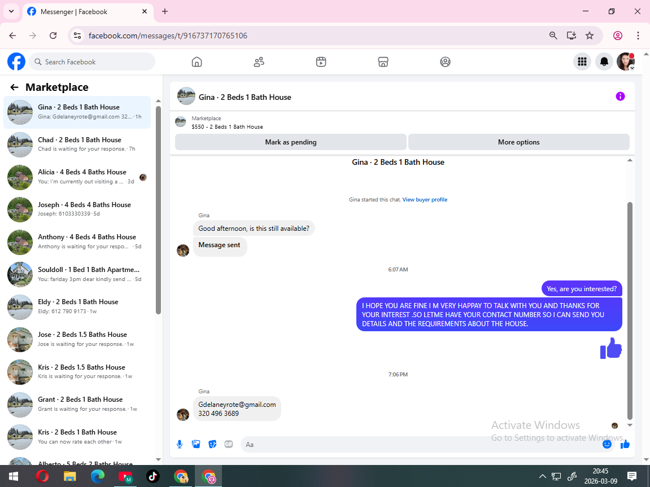Open a new browser tab
Viewport: 650px width, 487px height.
tap(165, 12)
